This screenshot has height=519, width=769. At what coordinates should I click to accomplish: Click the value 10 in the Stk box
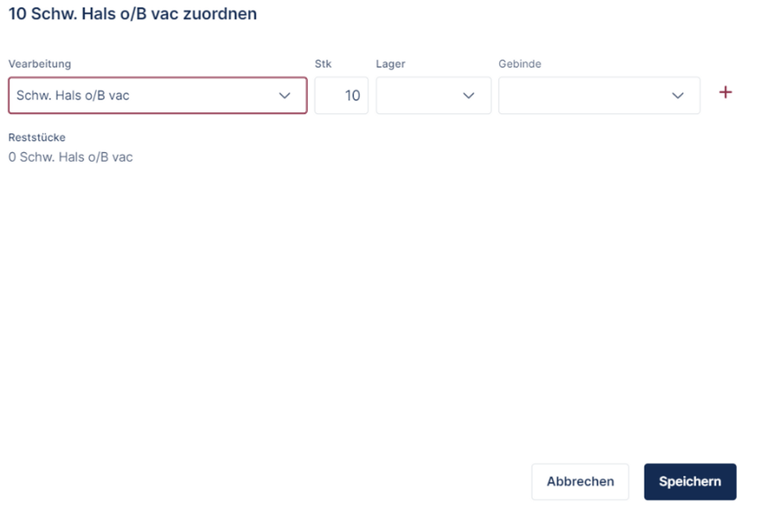352,96
